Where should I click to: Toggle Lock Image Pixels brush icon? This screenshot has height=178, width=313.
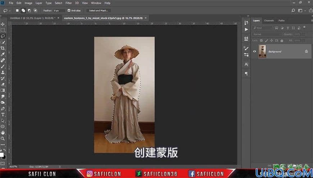pyautogui.click(x=267, y=41)
